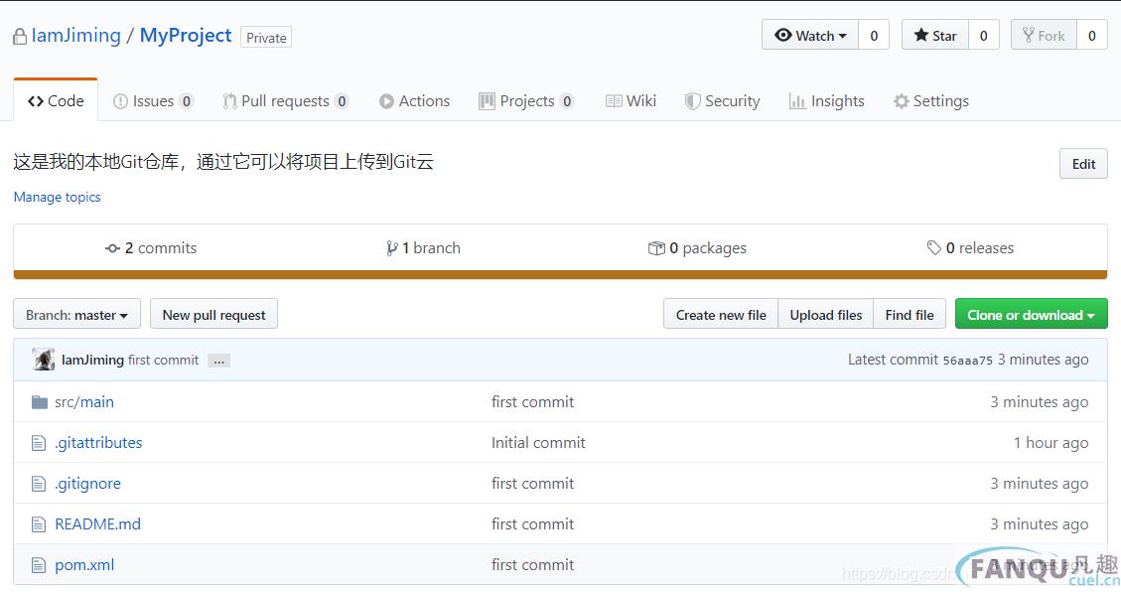Viewport: 1121px width, 592px height.
Task: Go to the Insights tab
Action: click(x=826, y=101)
